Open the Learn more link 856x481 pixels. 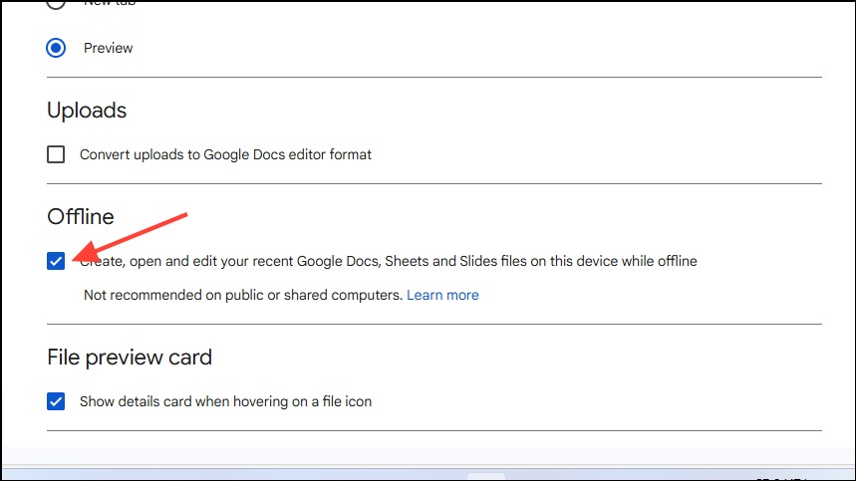(442, 295)
